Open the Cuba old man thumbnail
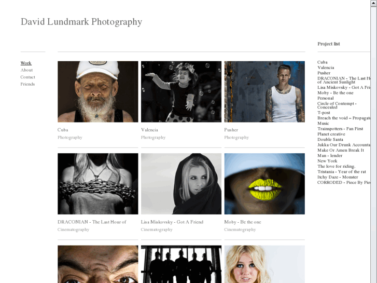This screenshot has height=283, width=377. point(98,91)
